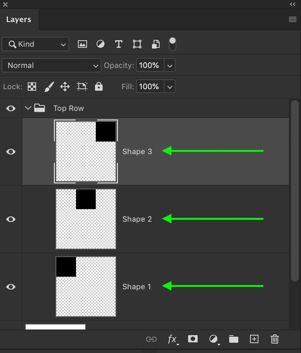Link layers chain icon

(151, 339)
